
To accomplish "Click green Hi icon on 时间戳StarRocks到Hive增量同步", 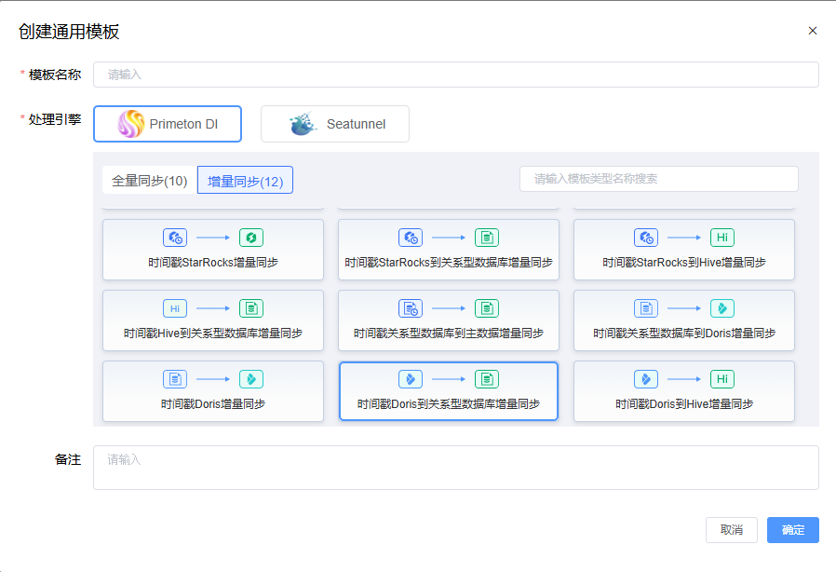I will 721,238.
